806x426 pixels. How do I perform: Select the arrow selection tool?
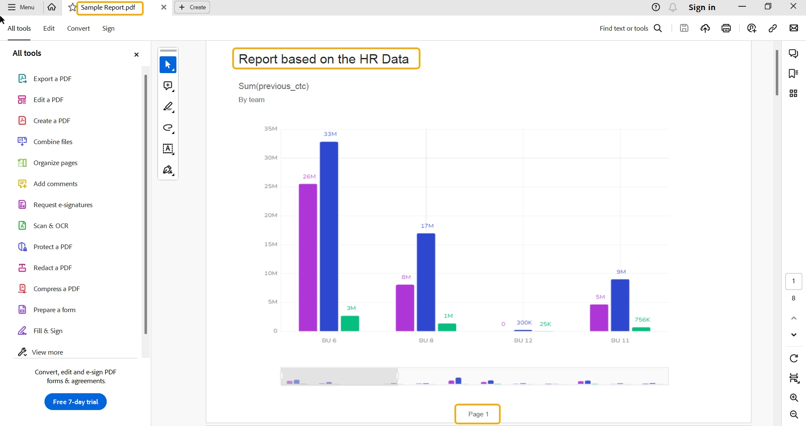168,65
